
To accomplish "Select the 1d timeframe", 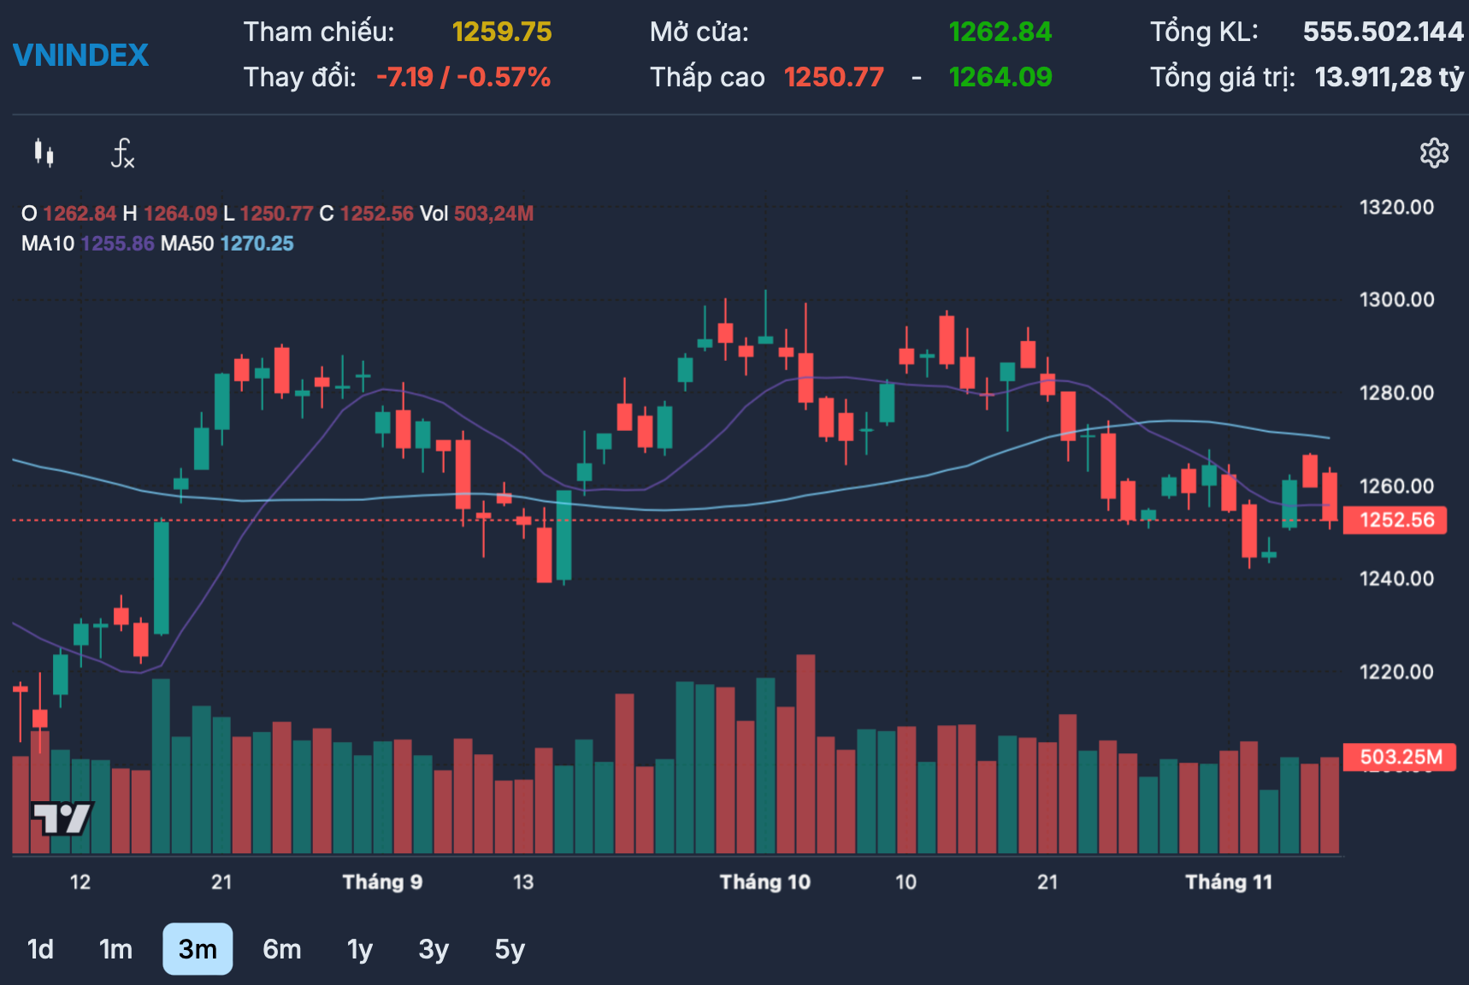I will tap(40, 949).
